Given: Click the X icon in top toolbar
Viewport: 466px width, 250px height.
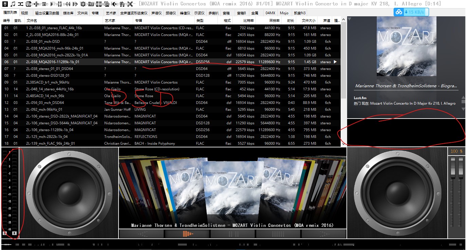Looking at the screenshot, I should pyautogui.click(x=130, y=4).
